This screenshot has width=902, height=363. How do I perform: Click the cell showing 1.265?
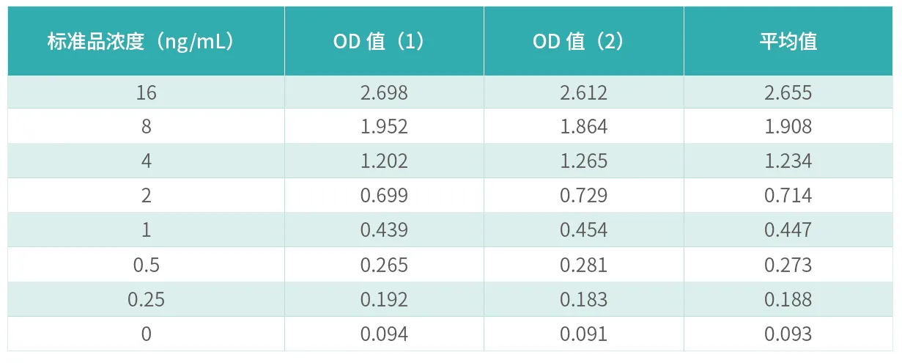click(584, 161)
